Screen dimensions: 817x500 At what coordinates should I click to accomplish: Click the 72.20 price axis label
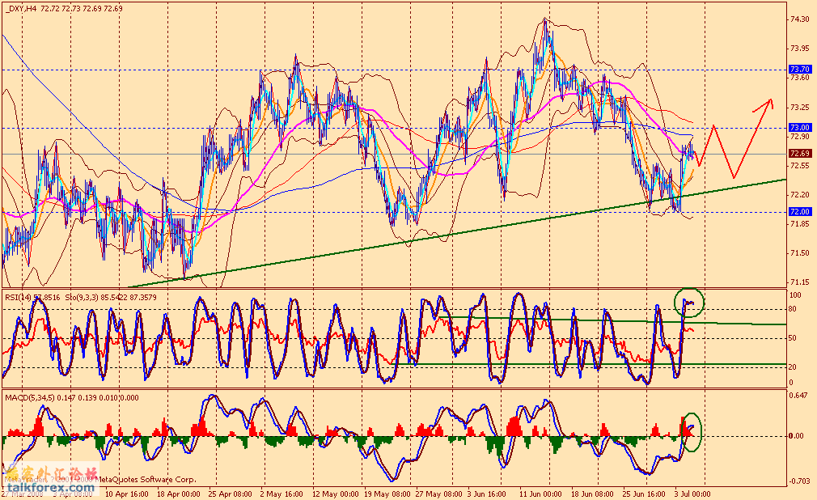tap(800, 195)
